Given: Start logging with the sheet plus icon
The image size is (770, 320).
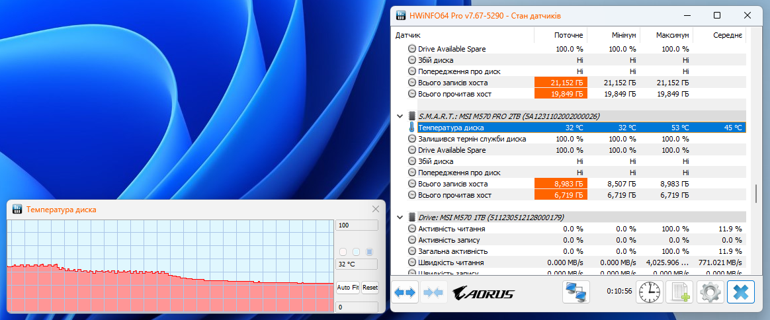Looking at the screenshot, I should (x=680, y=292).
